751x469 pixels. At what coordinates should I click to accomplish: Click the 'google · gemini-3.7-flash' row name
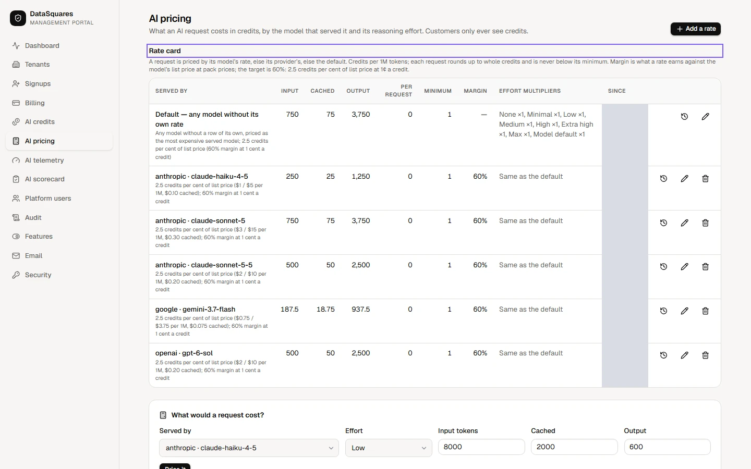click(195, 310)
